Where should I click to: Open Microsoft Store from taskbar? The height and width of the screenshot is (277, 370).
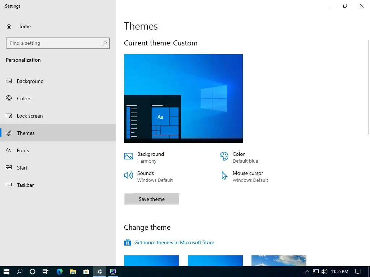pyautogui.click(x=86, y=272)
